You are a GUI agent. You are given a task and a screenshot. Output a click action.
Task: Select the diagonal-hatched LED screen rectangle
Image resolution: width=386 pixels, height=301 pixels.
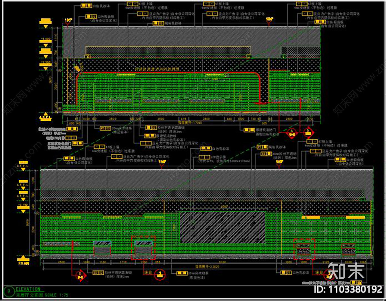click(x=223, y=227)
